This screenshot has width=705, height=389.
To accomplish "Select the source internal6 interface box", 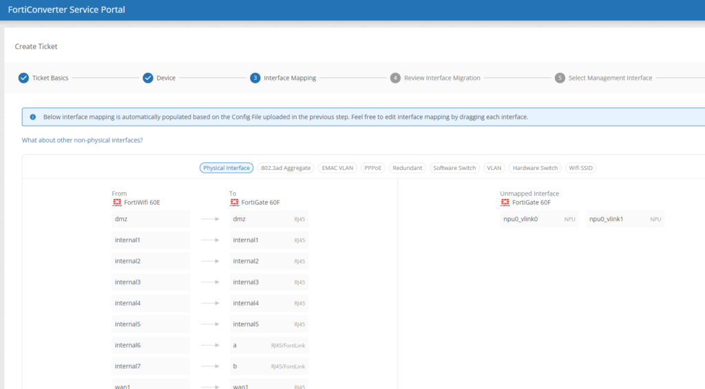I will [x=151, y=346].
